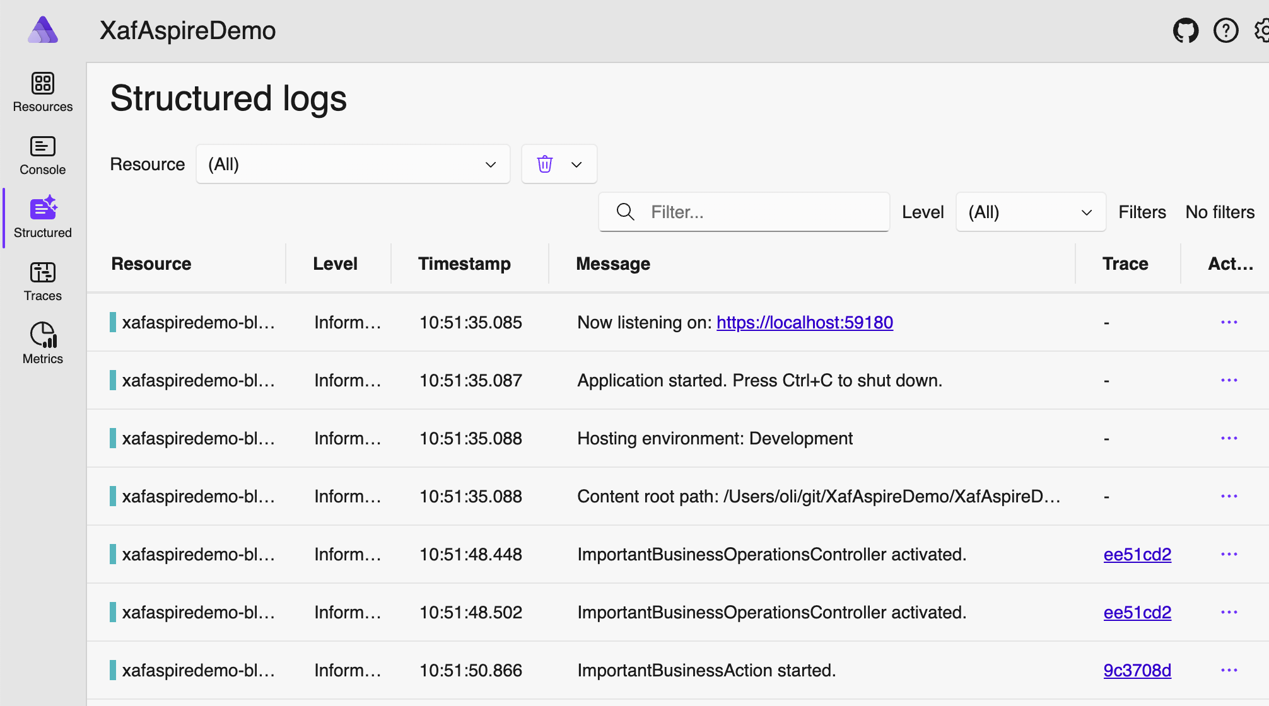
Task: Open trace link 9c3708d
Action: [x=1137, y=670]
